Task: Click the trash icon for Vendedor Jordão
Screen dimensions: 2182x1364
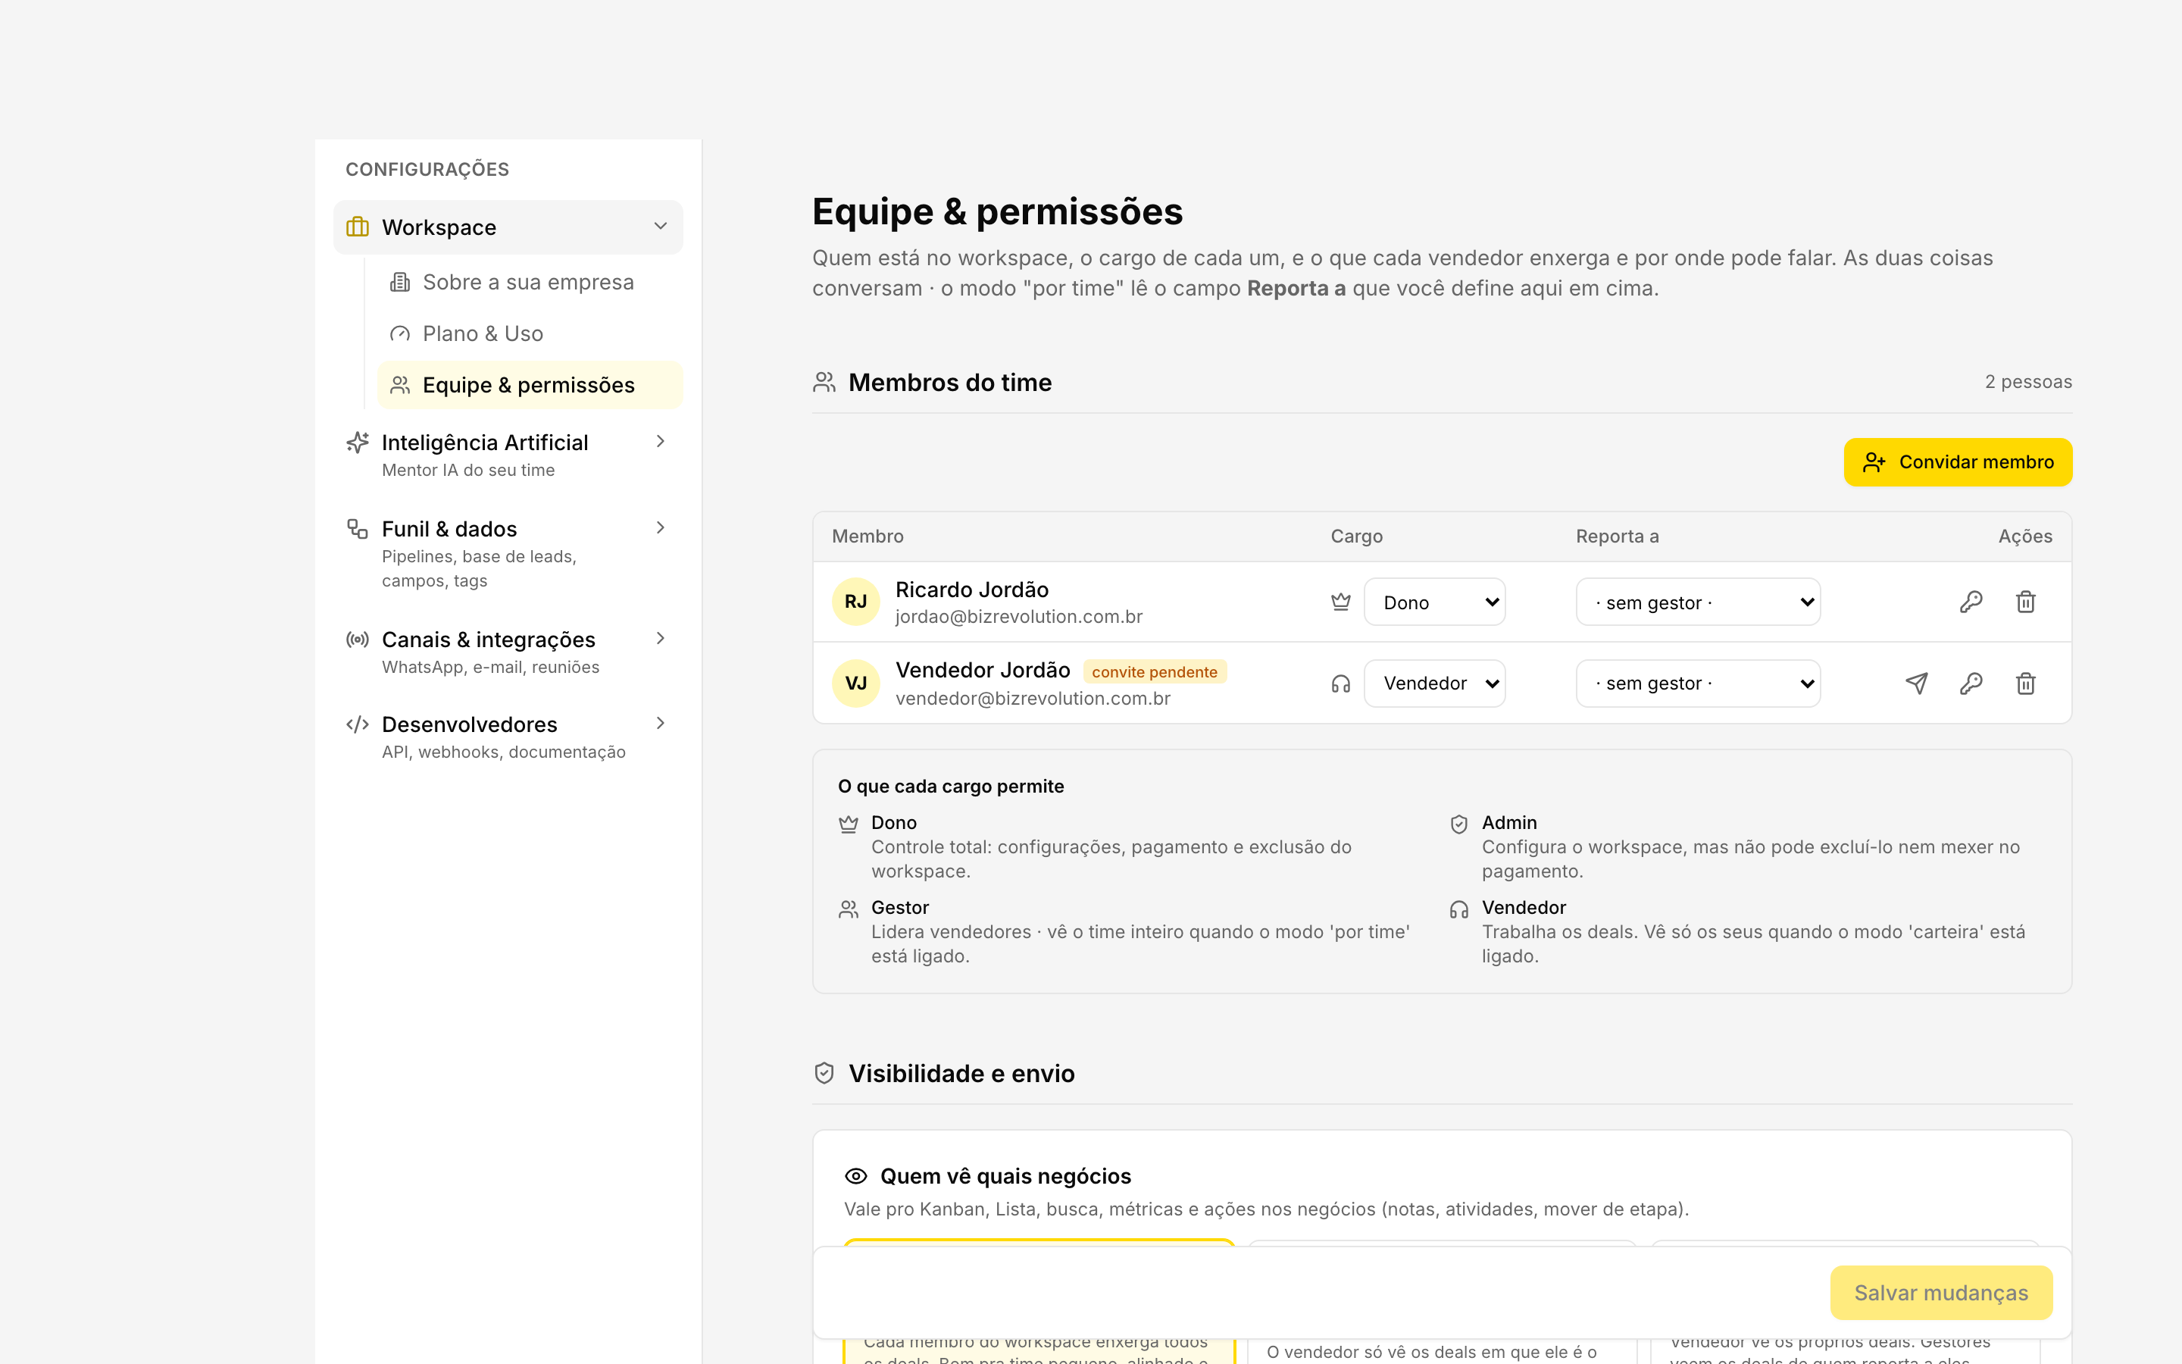Action: (x=2026, y=683)
